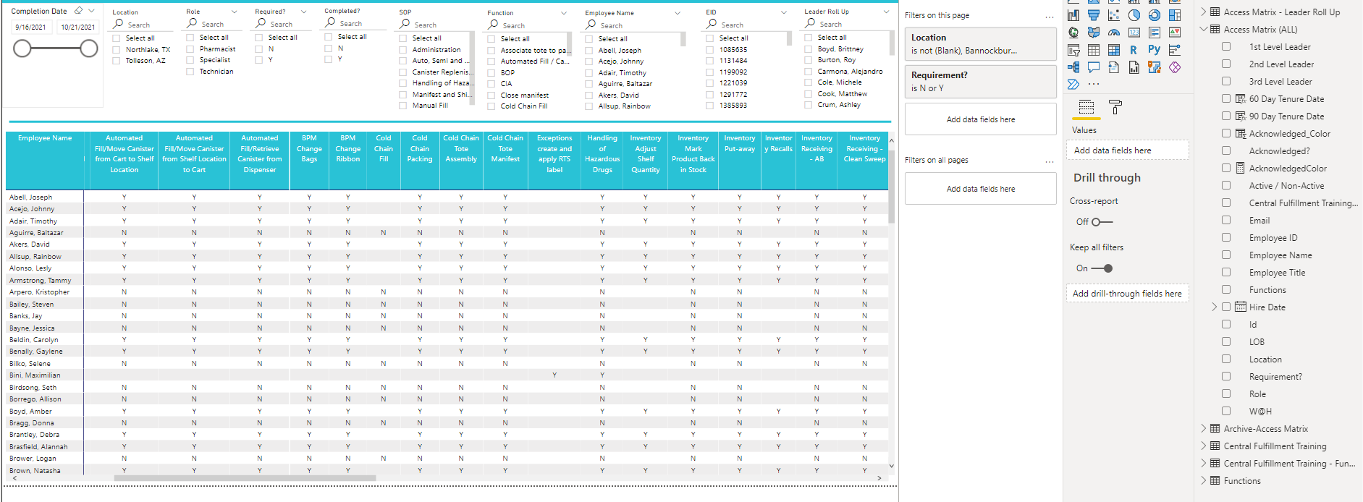Tick Boyd, Brittney in Leader Roll Up
Screen dimensions: 1363x502
pyautogui.click(x=809, y=49)
